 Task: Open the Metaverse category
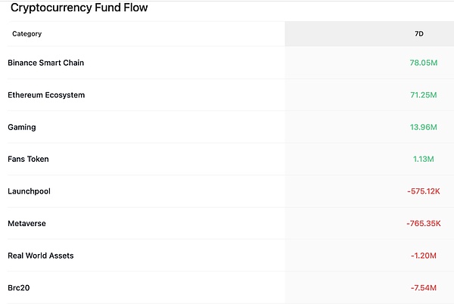(x=26, y=224)
